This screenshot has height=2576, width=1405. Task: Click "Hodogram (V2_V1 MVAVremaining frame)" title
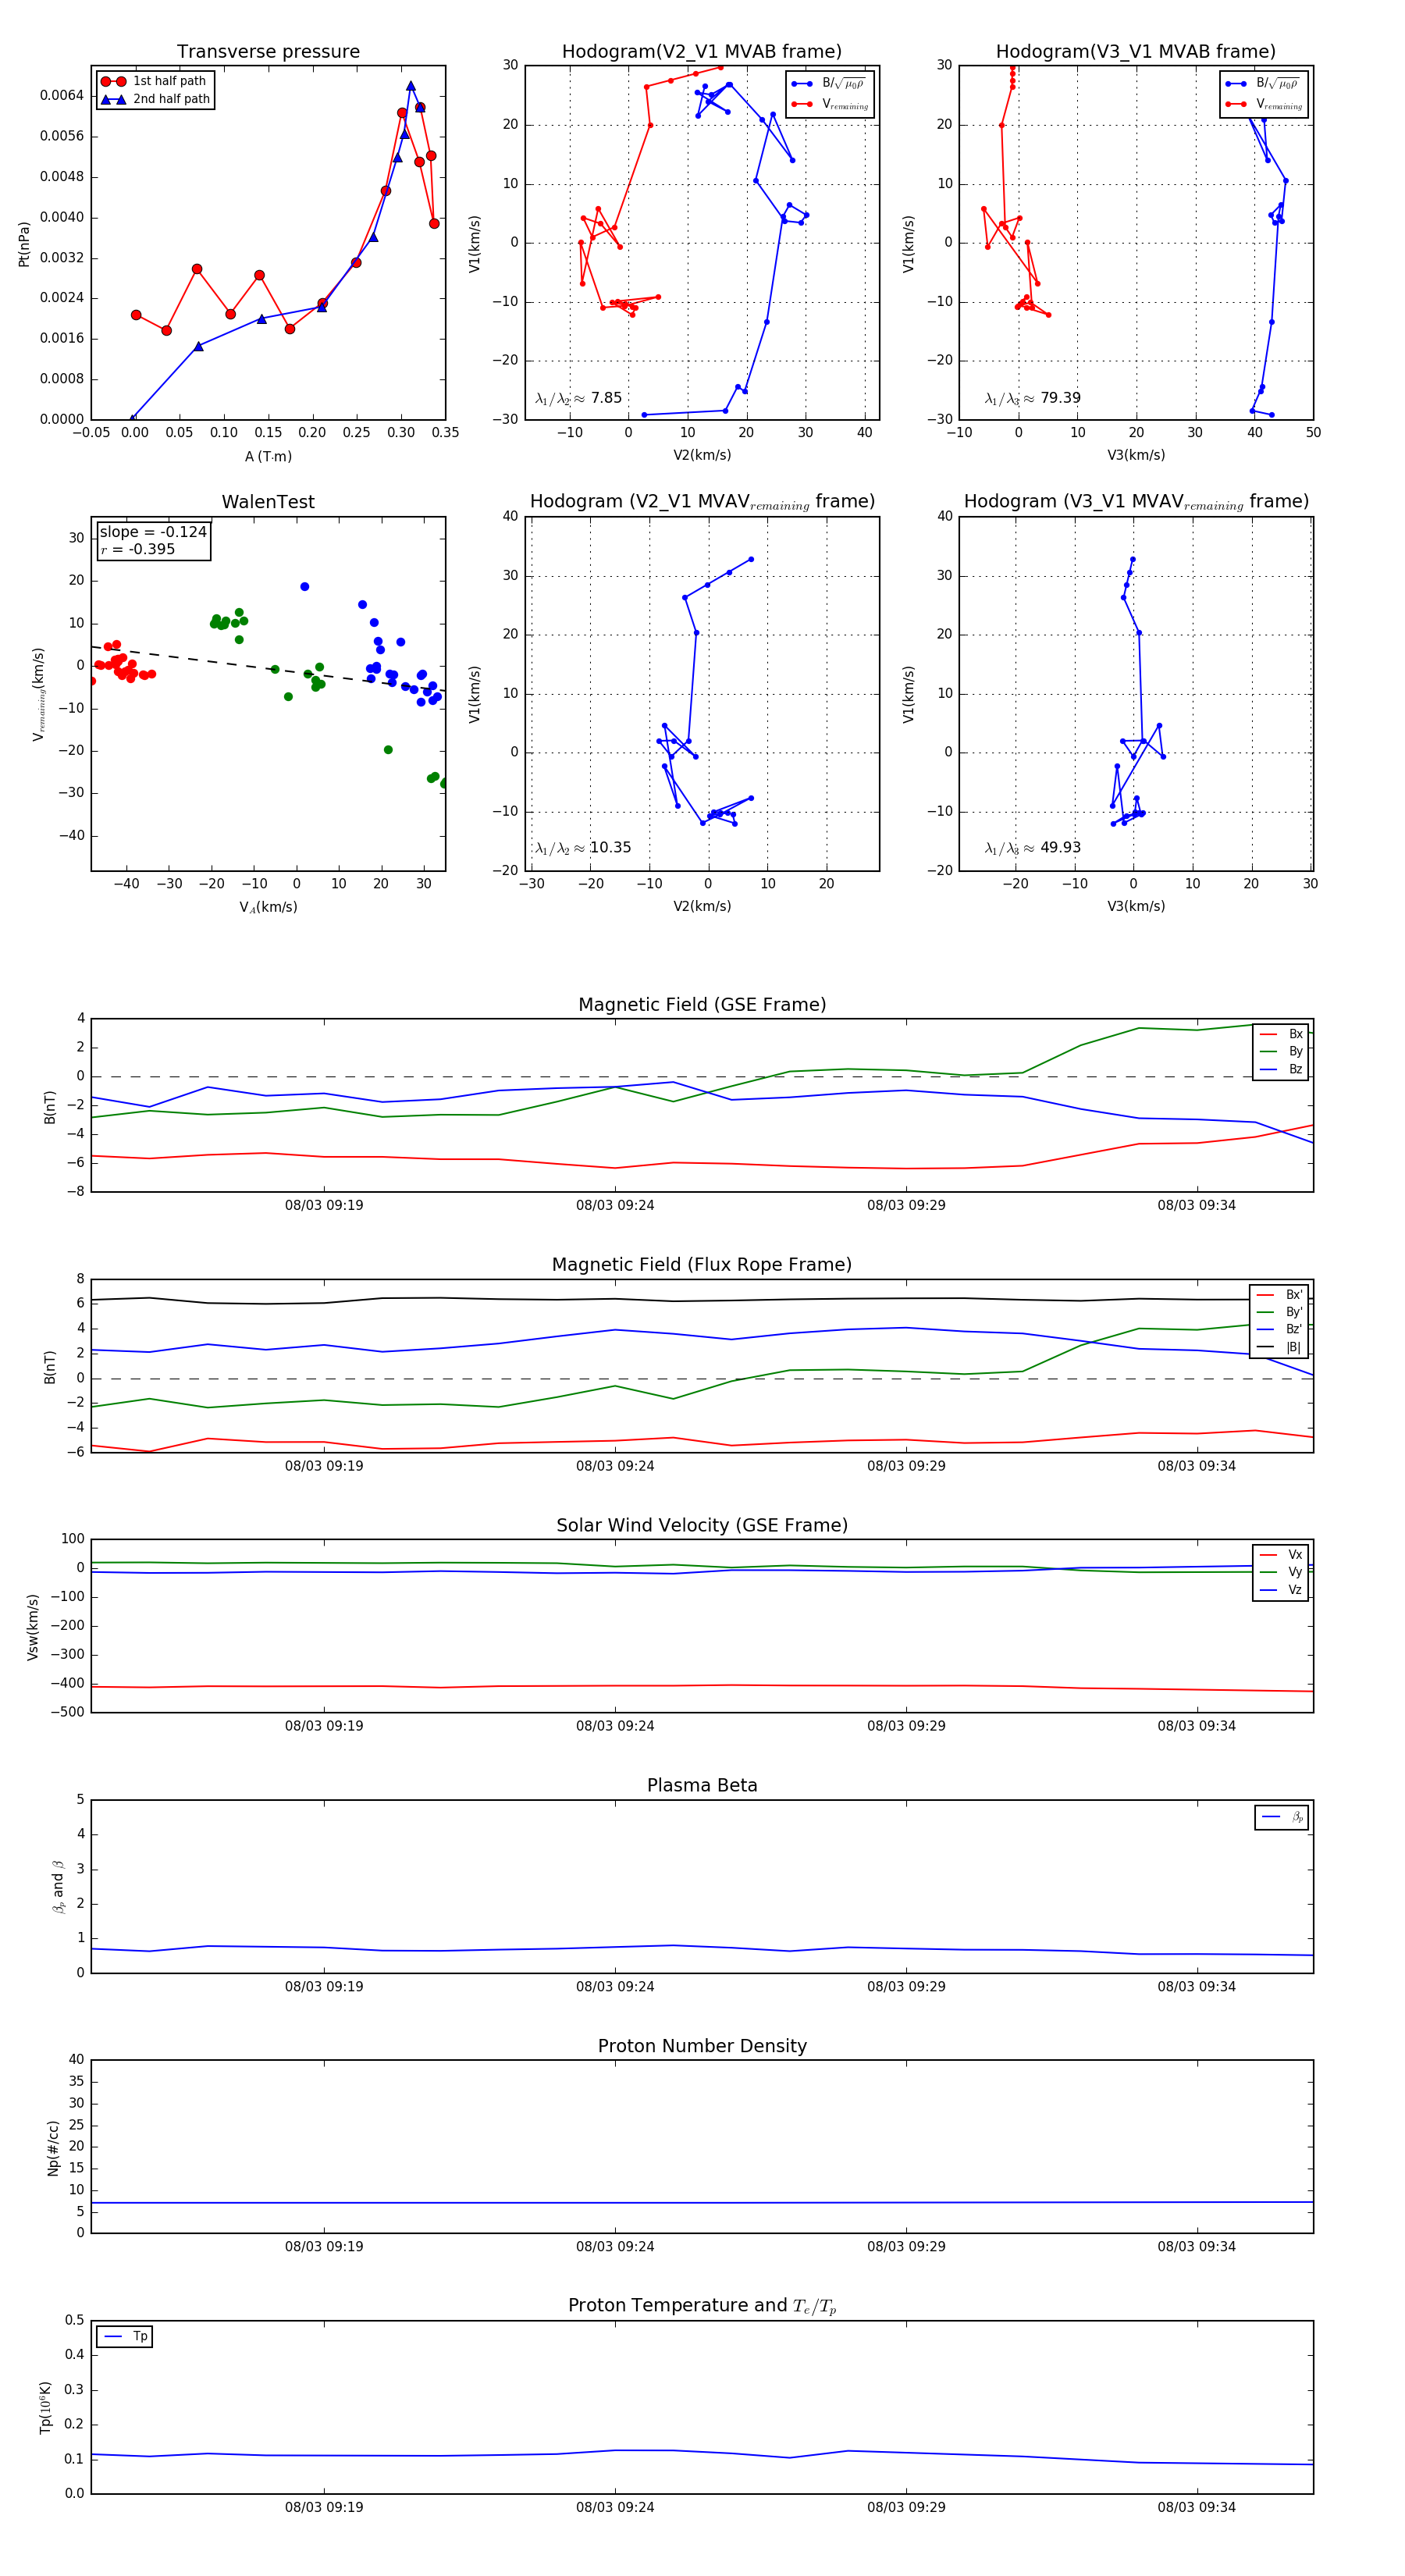(x=702, y=502)
